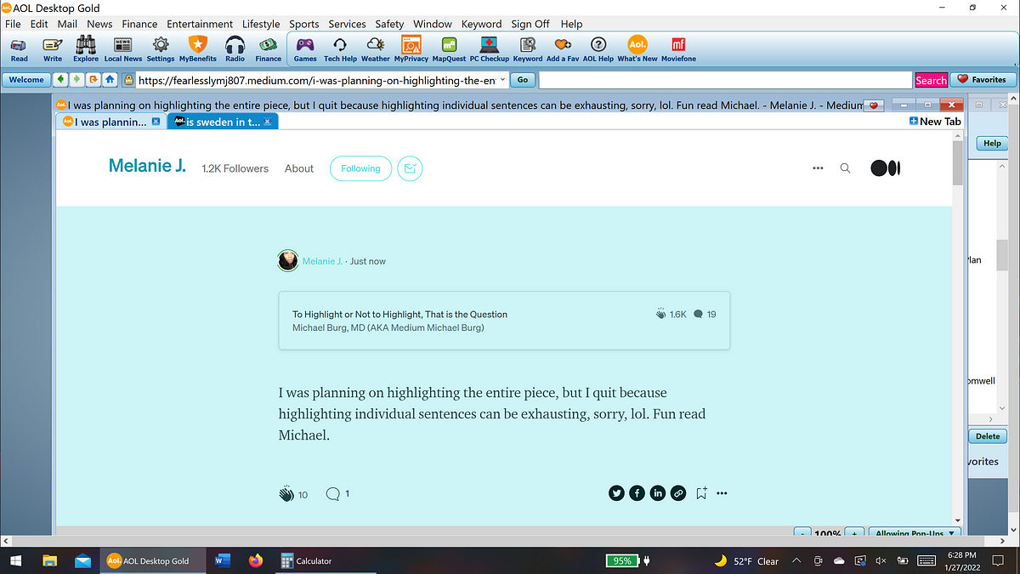Image resolution: width=1020 pixels, height=574 pixels.
Task: Show hidden system tray icons chevron
Action: tap(796, 561)
